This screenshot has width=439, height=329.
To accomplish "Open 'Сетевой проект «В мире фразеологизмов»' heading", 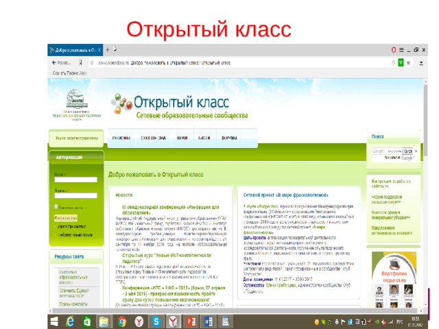I will pyautogui.click(x=285, y=195).
